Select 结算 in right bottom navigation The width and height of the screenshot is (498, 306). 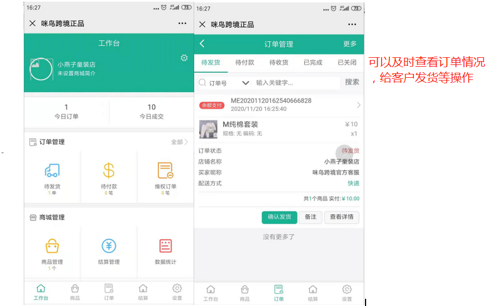[x=313, y=294]
